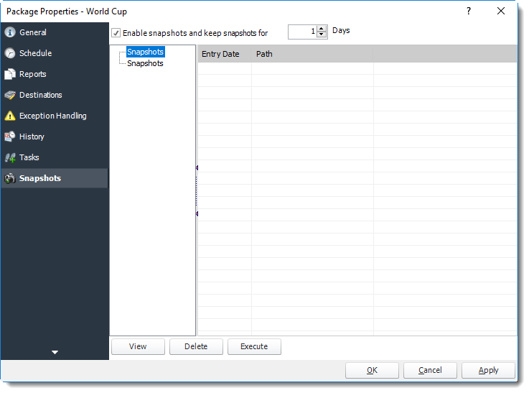This screenshot has height=393, width=529.
Task: Go to the Destinations section
Action: (x=40, y=96)
